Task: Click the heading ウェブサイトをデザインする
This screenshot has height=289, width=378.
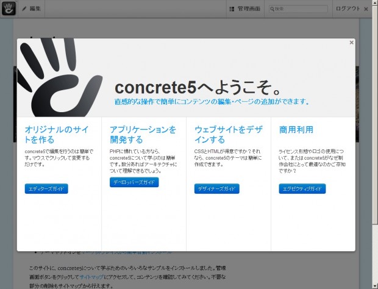Action: 228,135
